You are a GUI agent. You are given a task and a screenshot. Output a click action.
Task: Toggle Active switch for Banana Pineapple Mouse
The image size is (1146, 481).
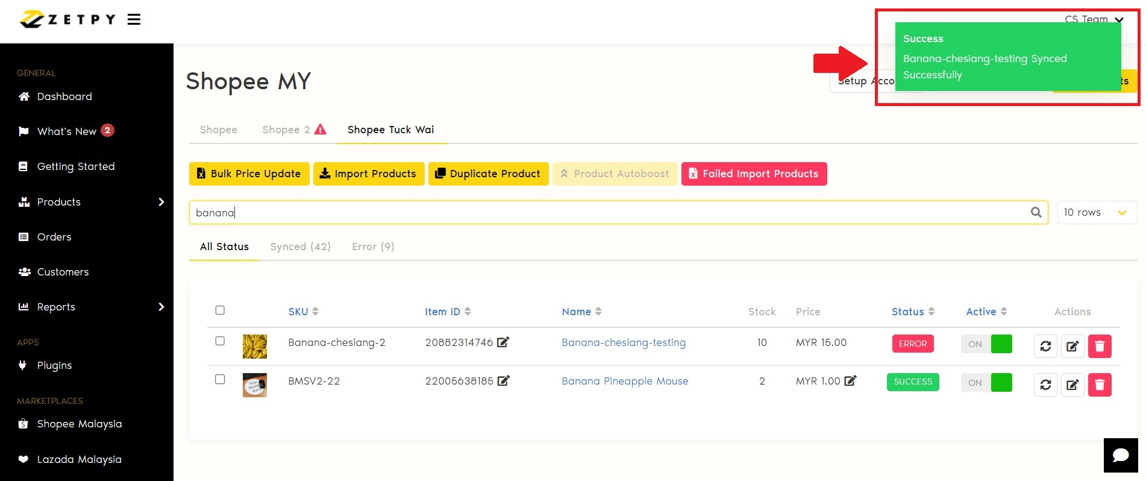point(986,383)
